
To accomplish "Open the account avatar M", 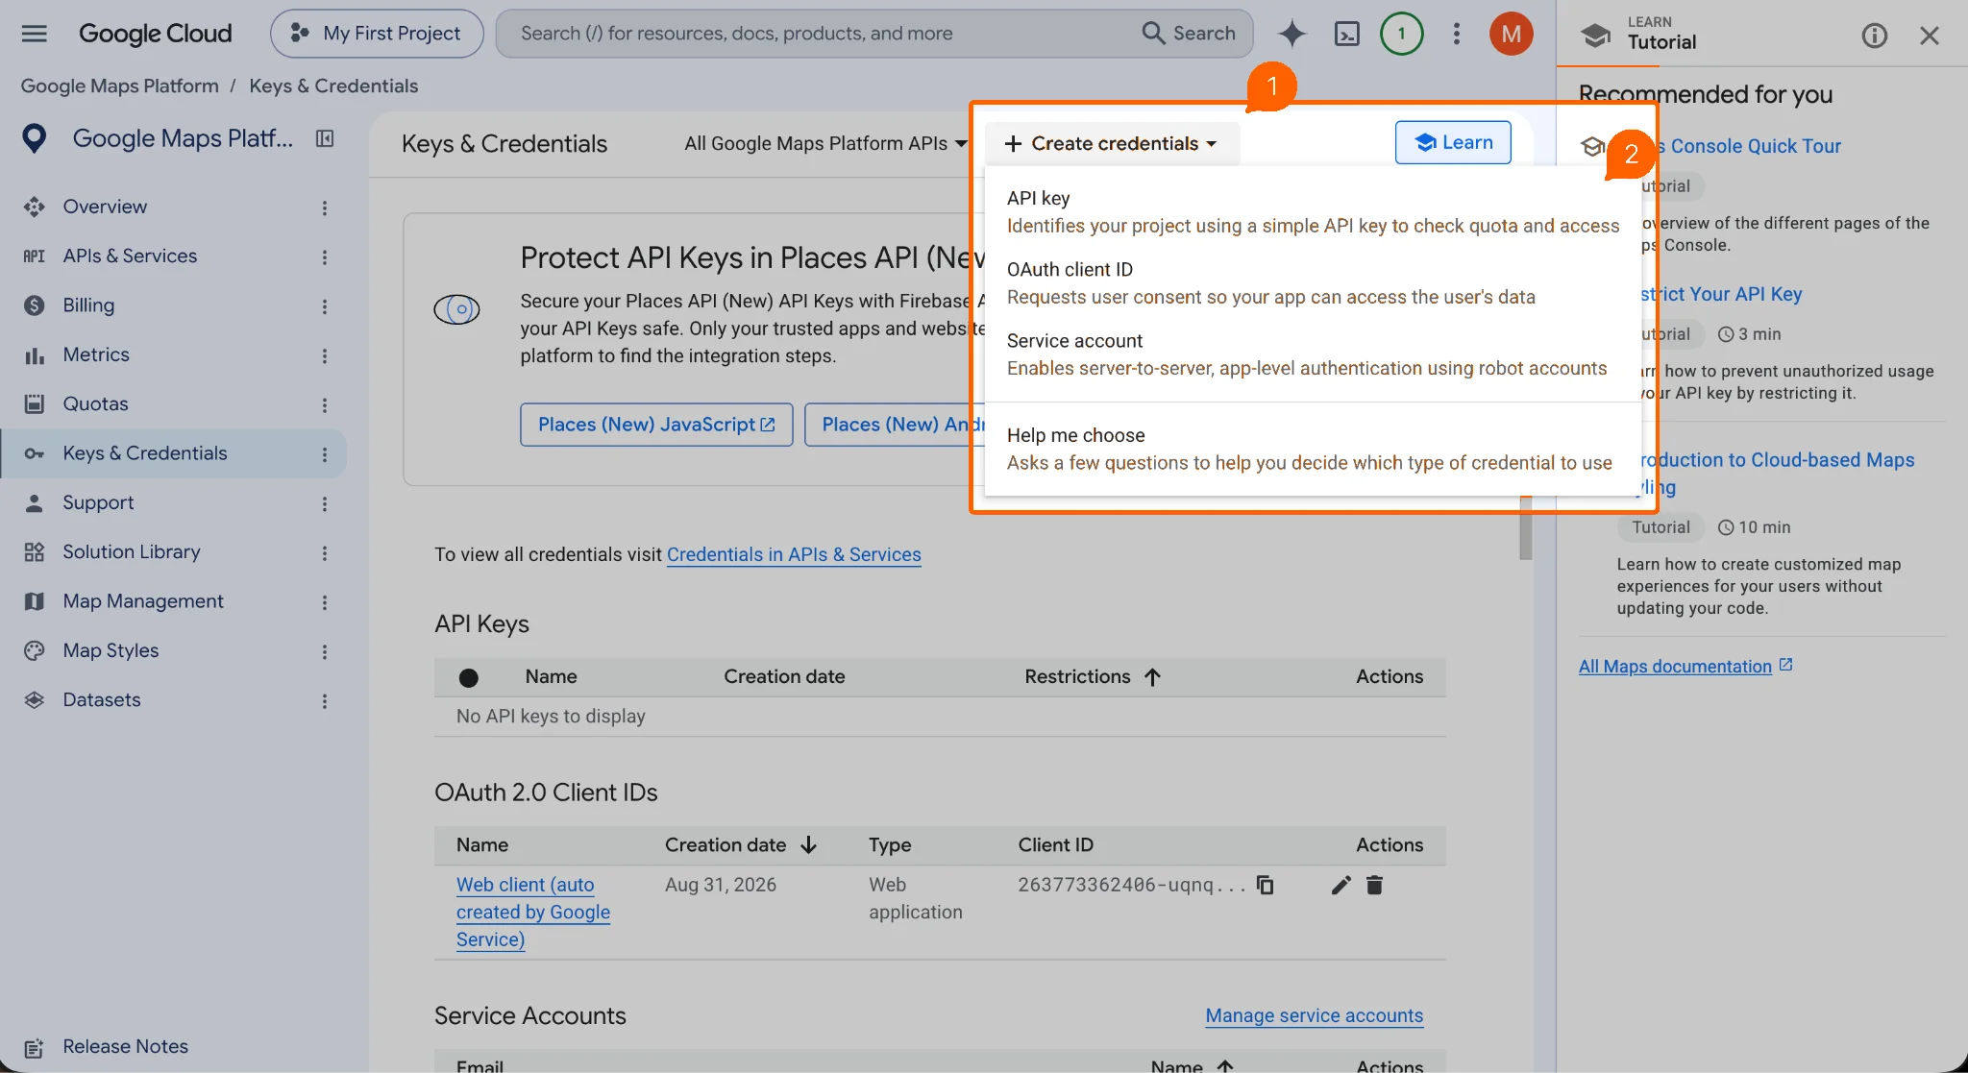I will (x=1511, y=34).
